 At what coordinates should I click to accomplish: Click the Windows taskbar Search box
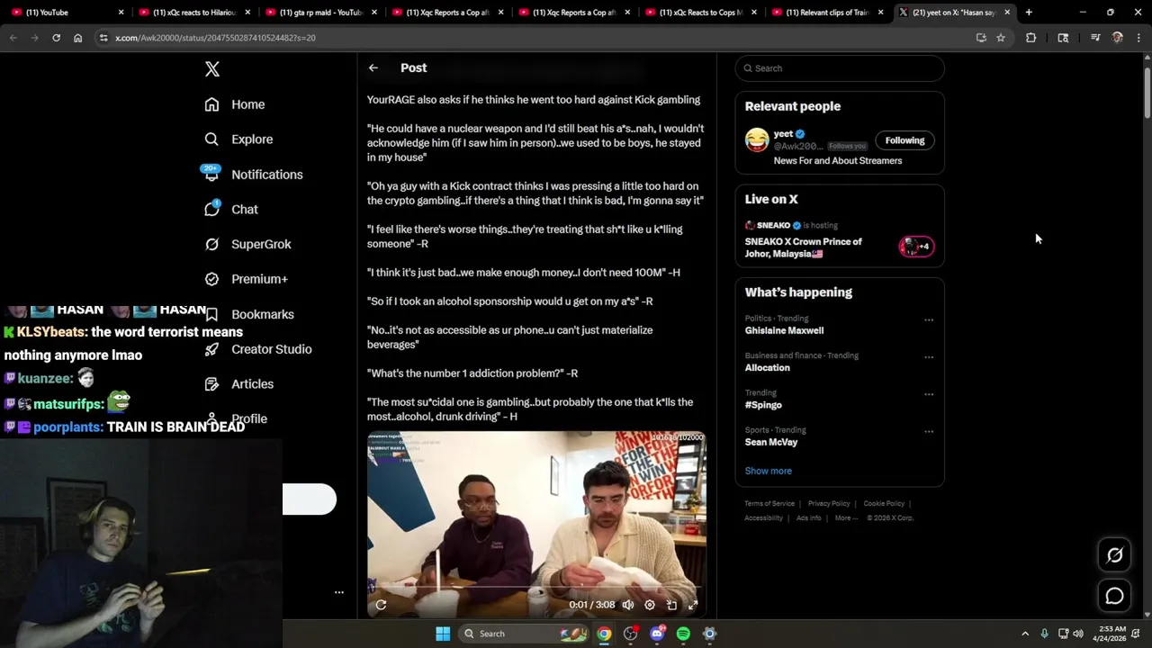click(x=522, y=634)
